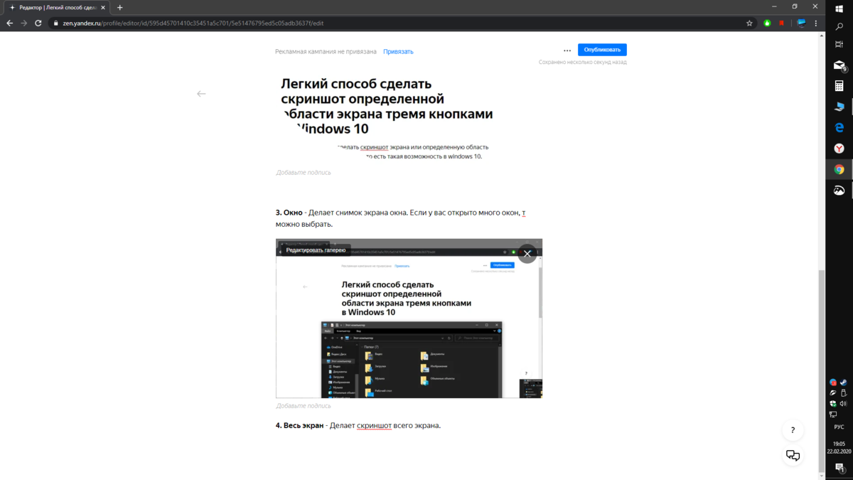Image resolution: width=853 pixels, height=480 pixels.
Task: Open the Mail app in taskbar
Action: point(839,65)
